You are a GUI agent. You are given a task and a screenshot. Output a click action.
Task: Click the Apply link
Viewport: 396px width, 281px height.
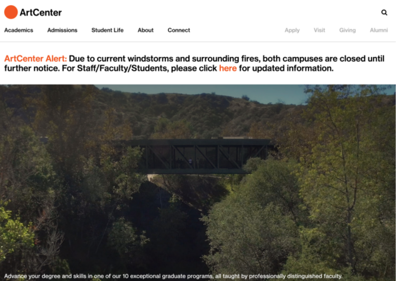[x=292, y=30]
